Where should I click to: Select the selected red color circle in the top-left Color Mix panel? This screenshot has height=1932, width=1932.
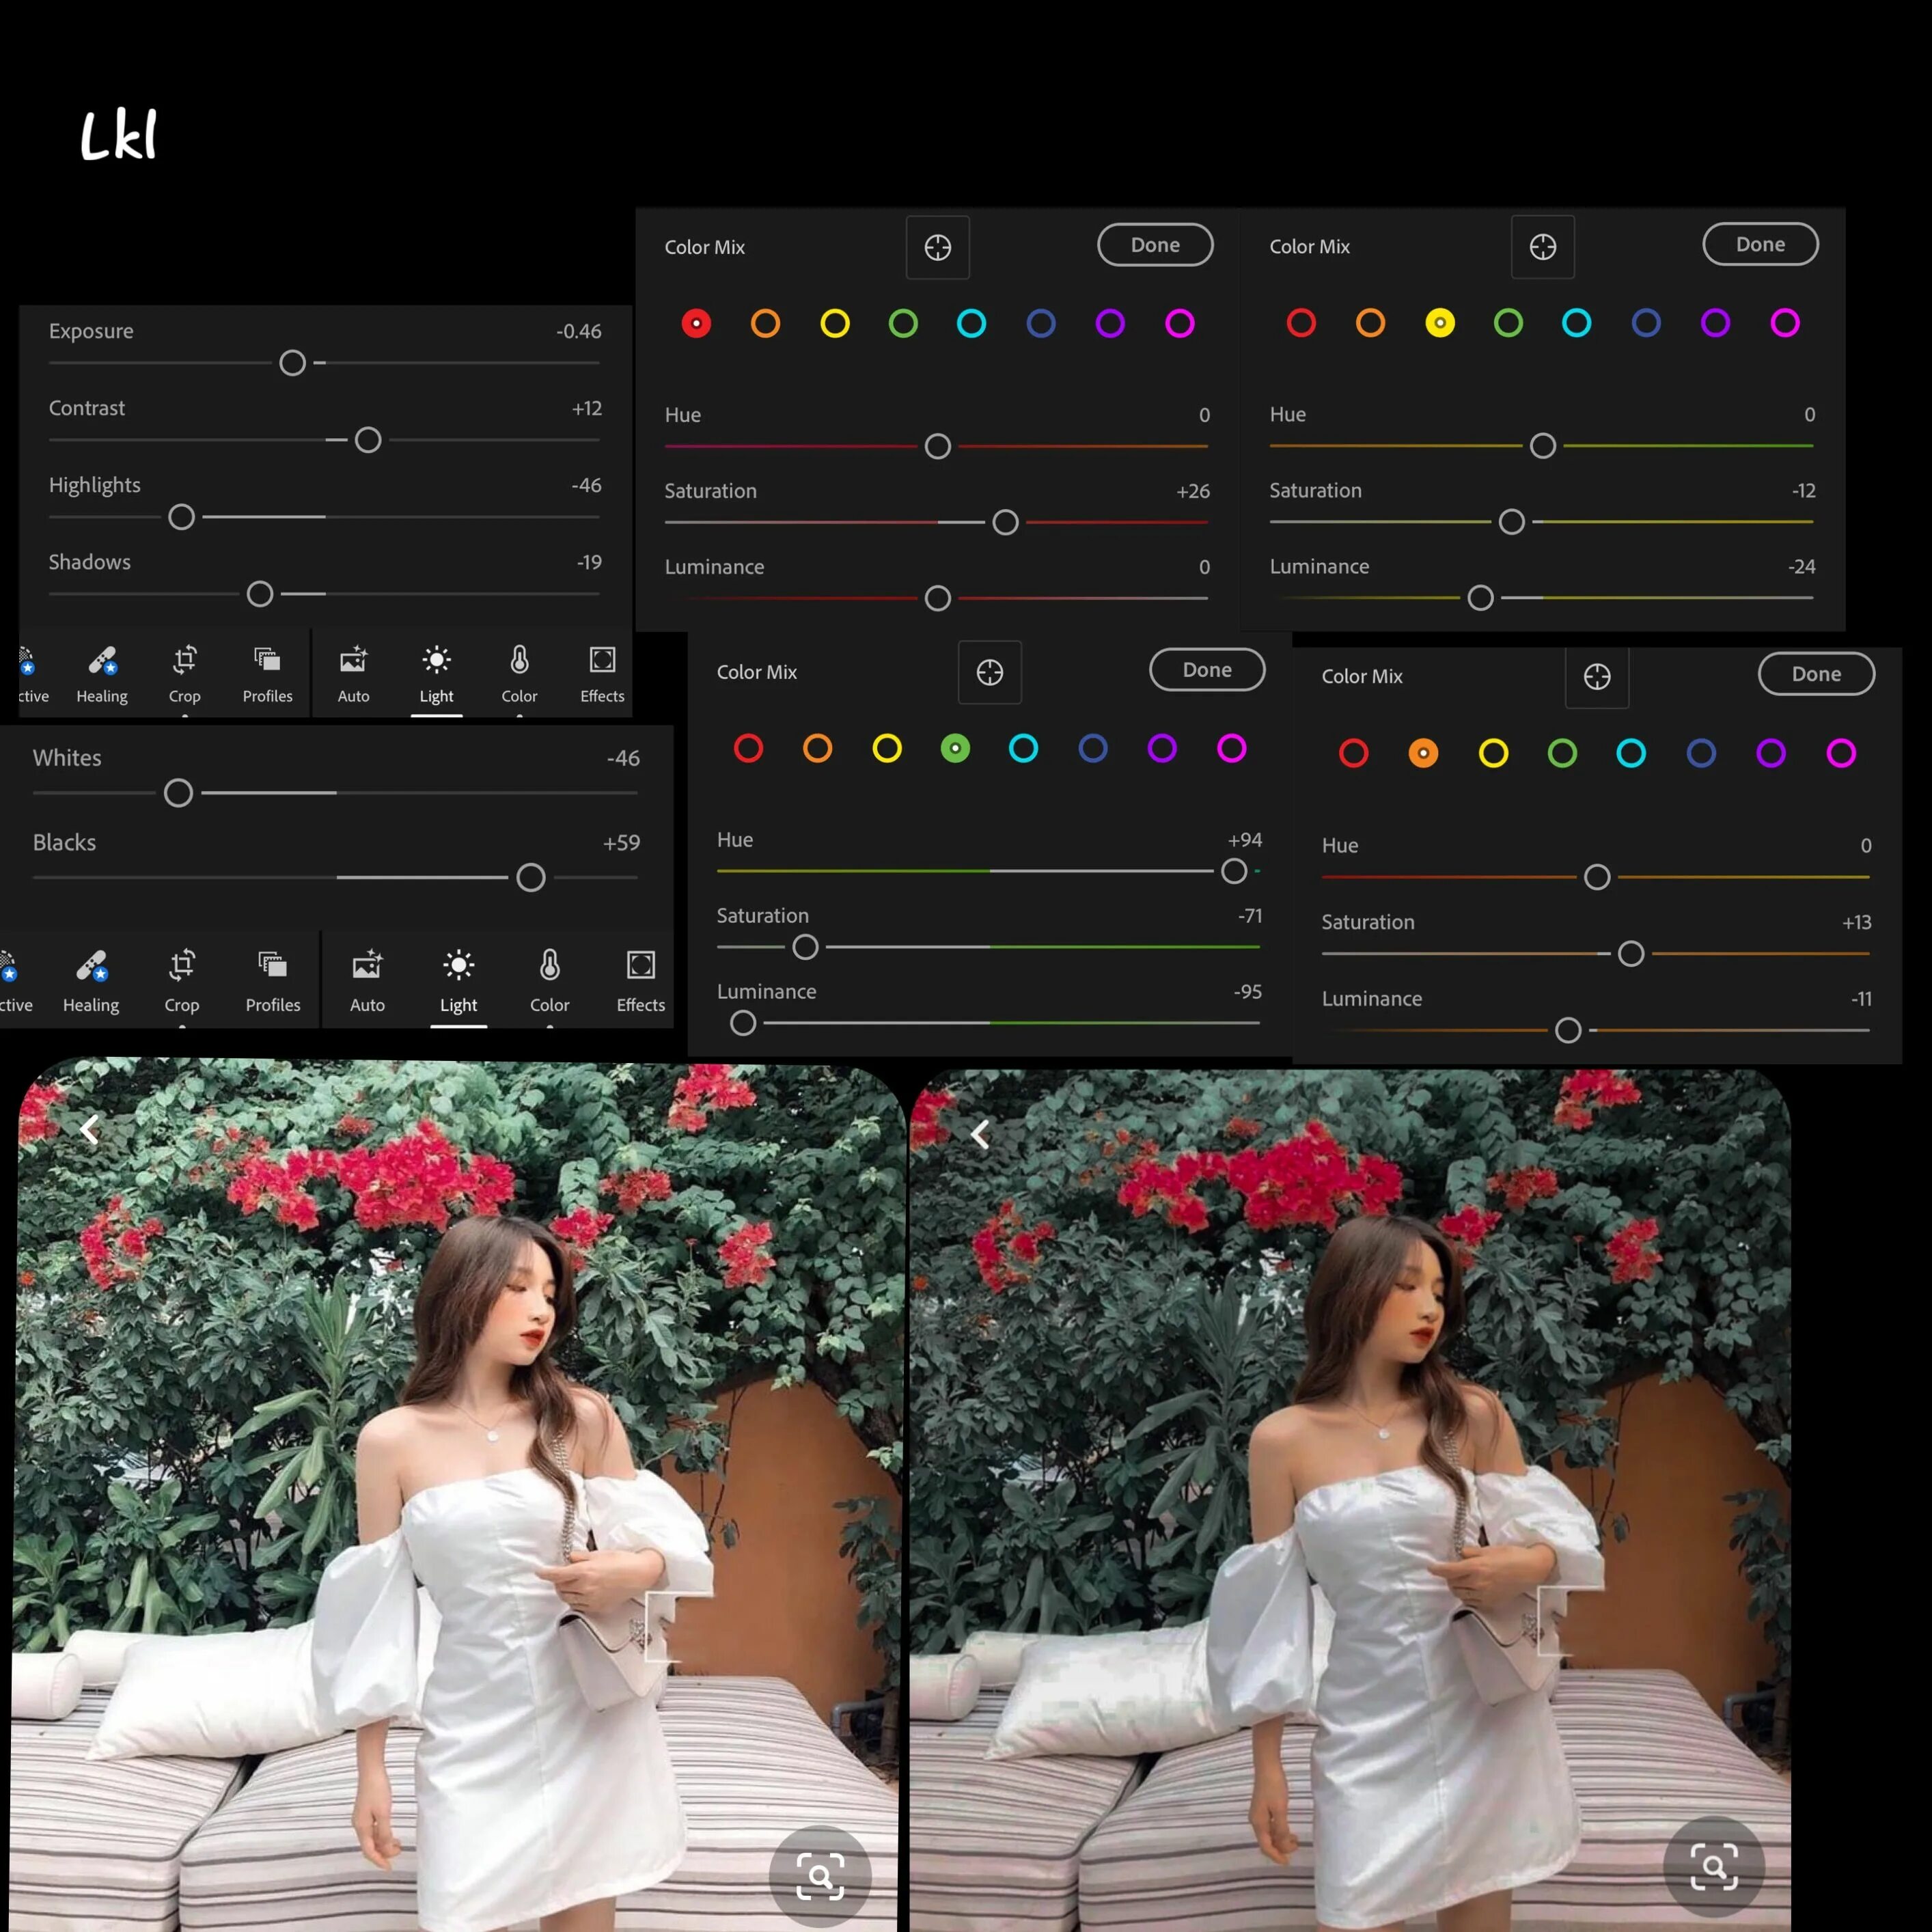coord(696,323)
